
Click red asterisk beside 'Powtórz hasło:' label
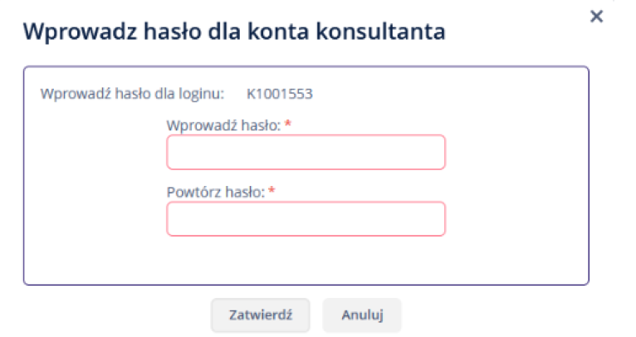272,192
